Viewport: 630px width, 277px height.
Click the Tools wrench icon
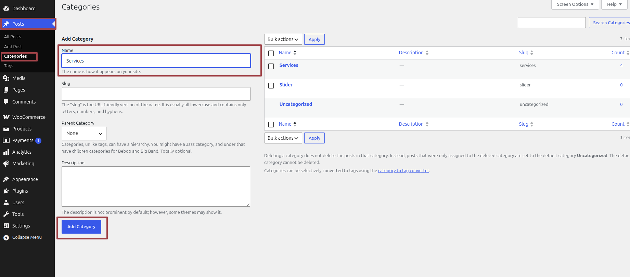6,214
